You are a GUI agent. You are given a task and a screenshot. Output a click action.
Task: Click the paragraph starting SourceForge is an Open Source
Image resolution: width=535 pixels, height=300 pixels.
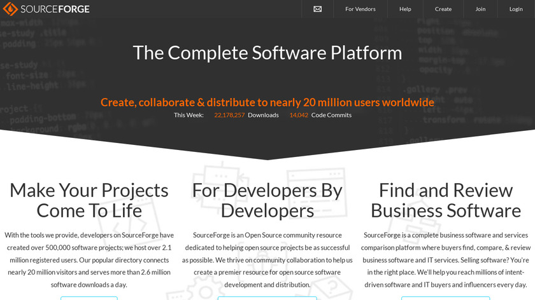click(x=267, y=259)
